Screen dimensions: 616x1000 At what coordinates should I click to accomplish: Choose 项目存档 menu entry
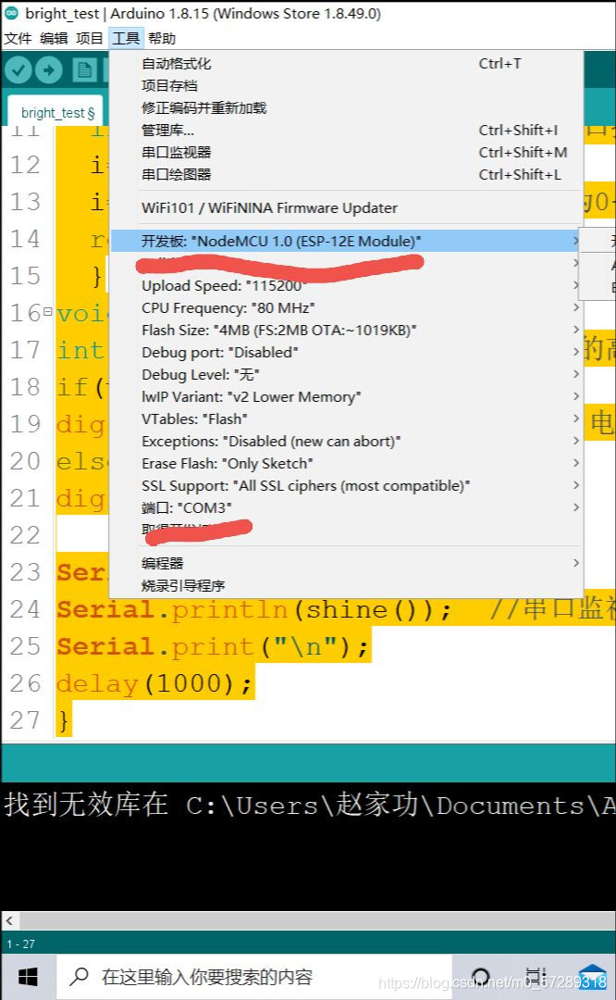(x=346, y=86)
